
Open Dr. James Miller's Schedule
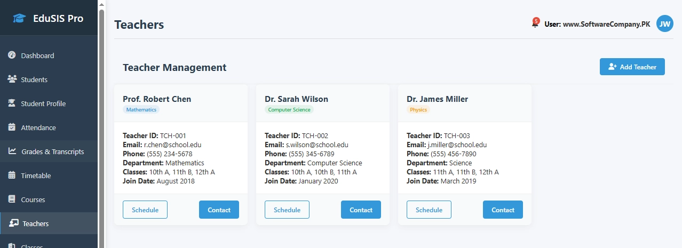tap(429, 210)
